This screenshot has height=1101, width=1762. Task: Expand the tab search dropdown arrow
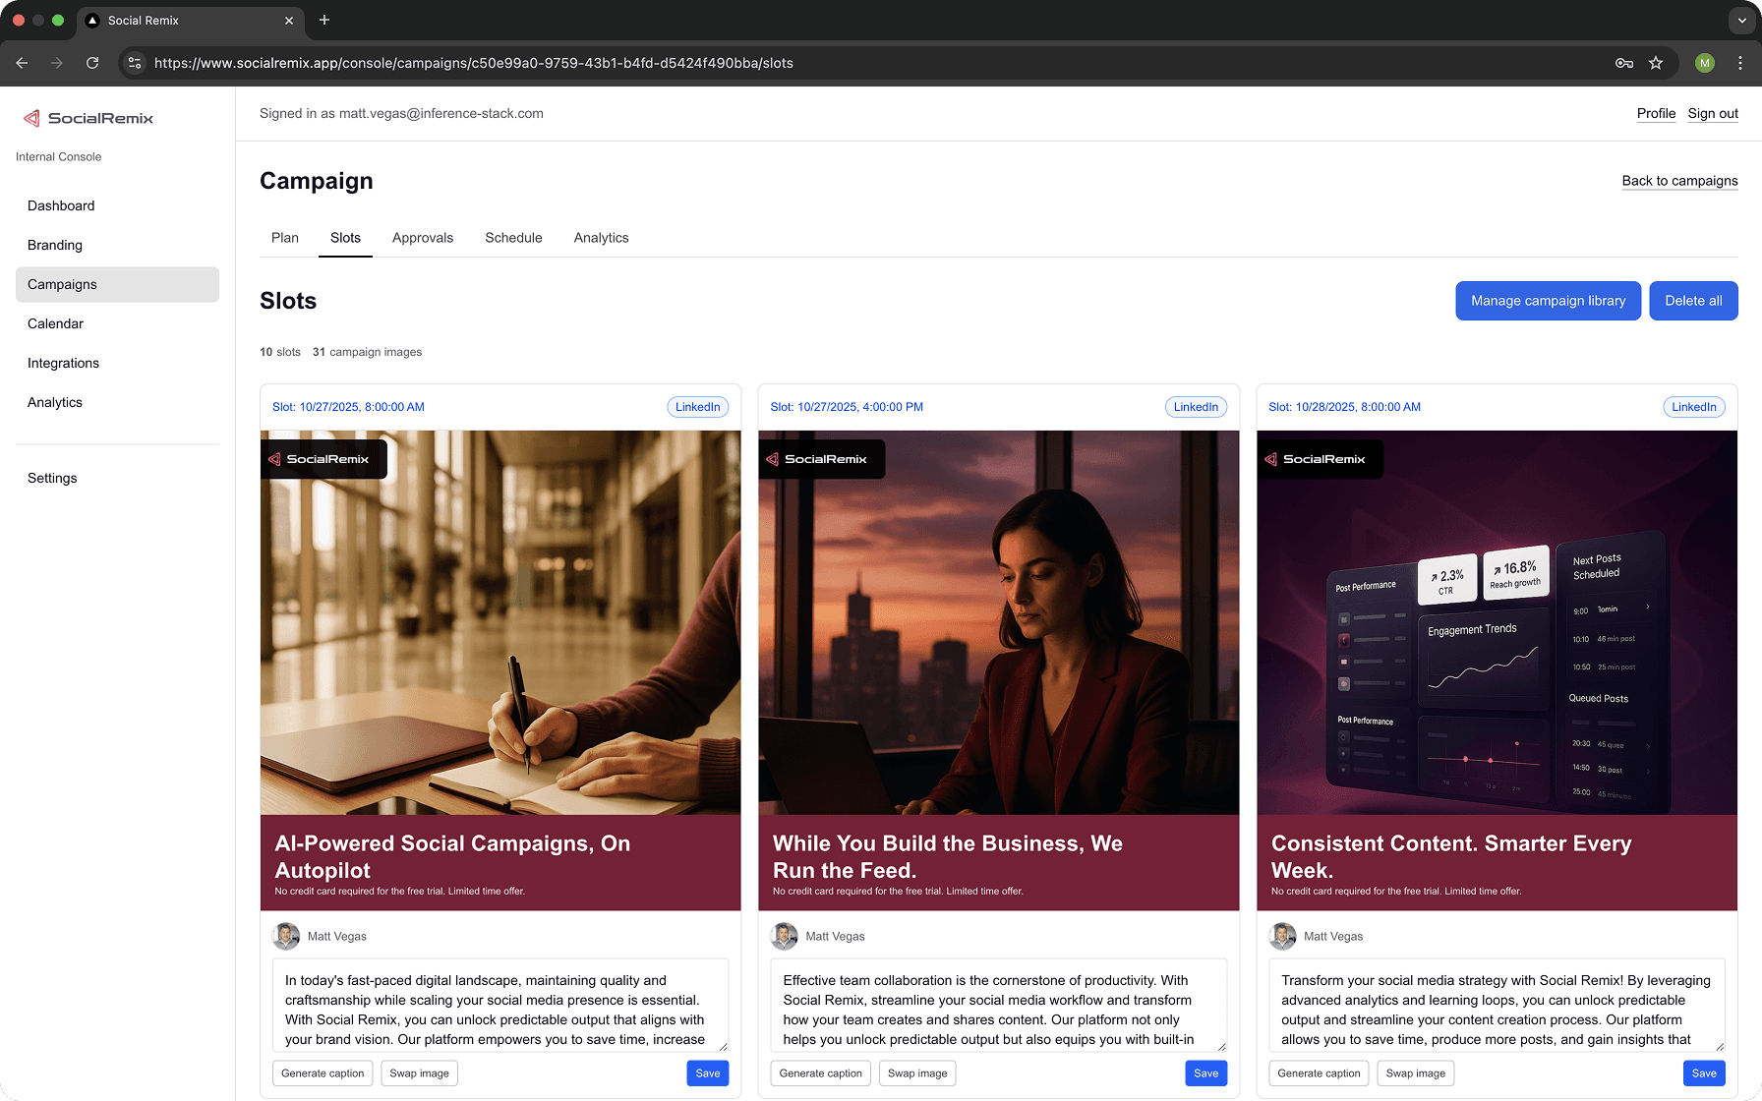(1741, 20)
